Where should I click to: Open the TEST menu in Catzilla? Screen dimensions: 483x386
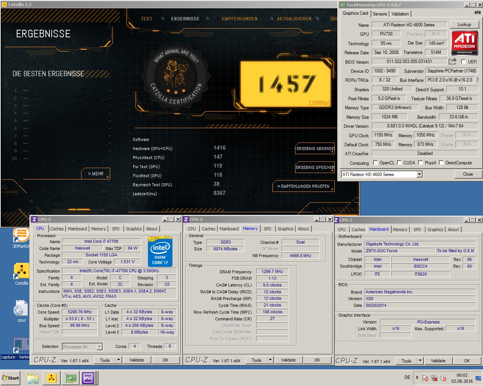point(147,18)
